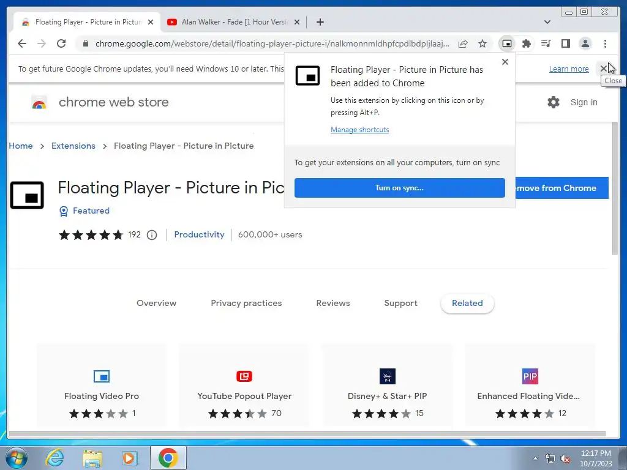Image resolution: width=627 pixels, height=470 pixels.
Task: Switch to Privacy practices tab
Action: click(246, 303)
